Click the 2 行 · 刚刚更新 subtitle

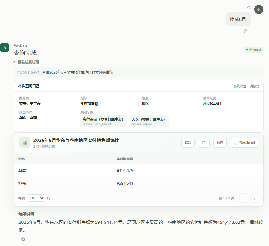44,146
